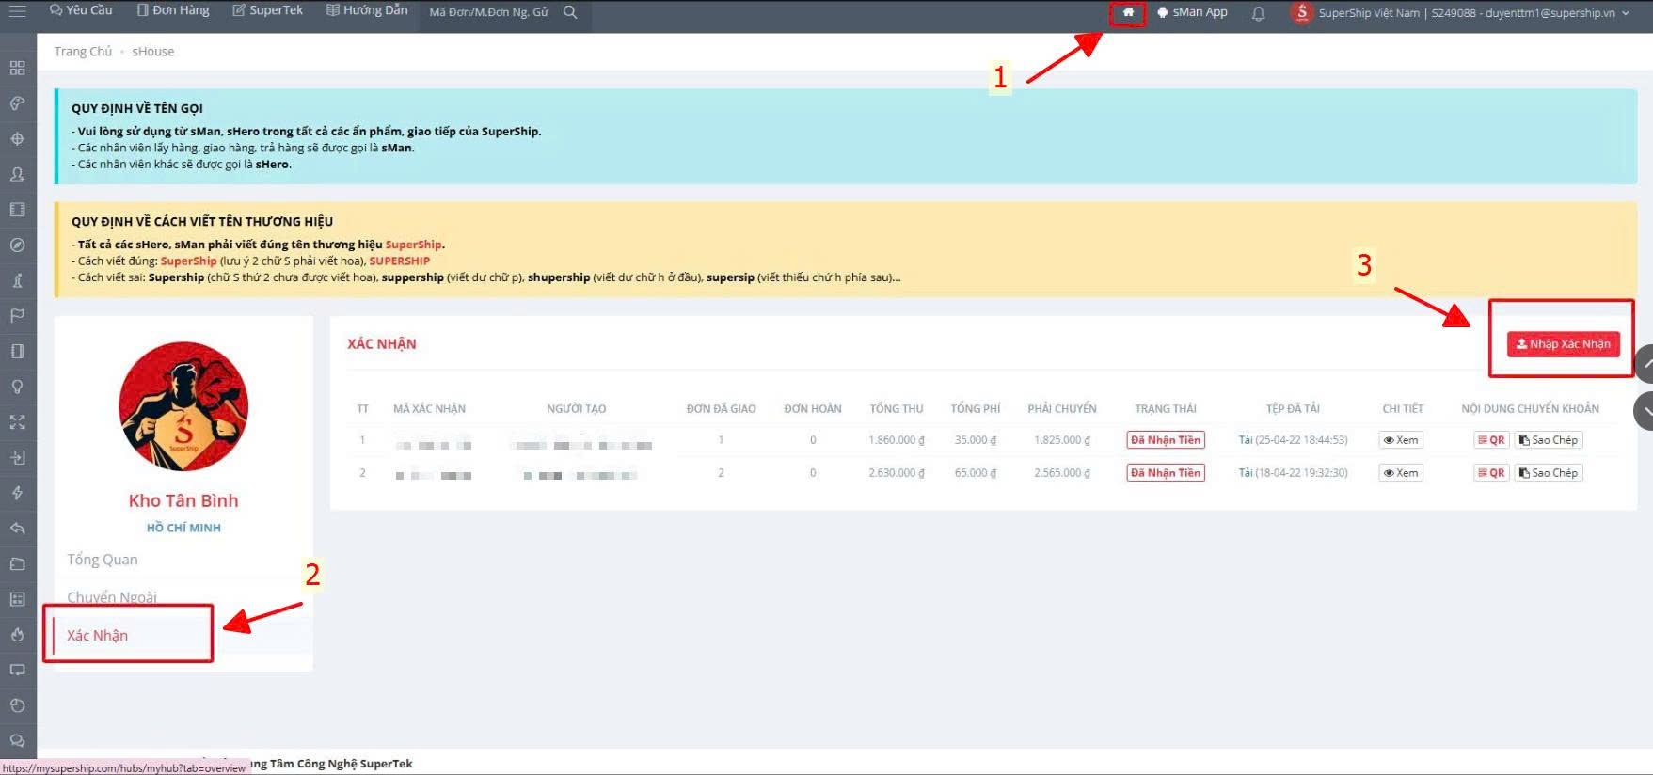Click Sao Chép for the 18-04-22 row
The width and height of the screenshot is (1653, 775).
tap(1549, 473)
